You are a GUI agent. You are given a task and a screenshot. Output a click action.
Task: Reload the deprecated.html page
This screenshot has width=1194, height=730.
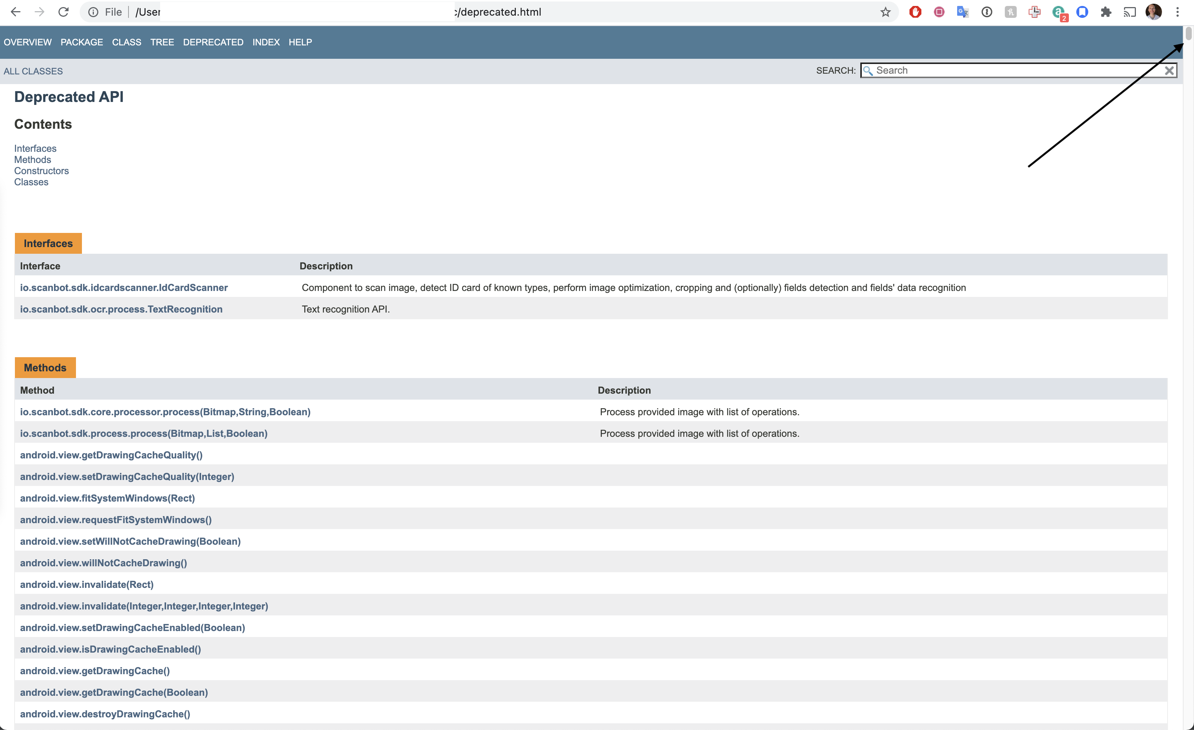[x=63, y=12]
